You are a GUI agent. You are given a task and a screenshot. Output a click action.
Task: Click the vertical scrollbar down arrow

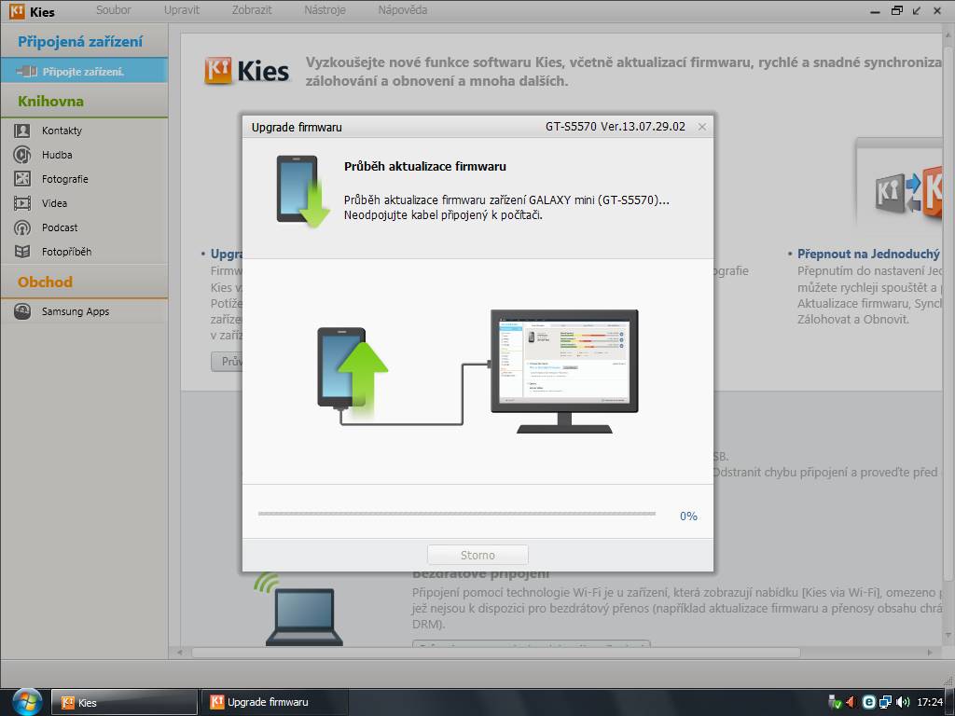pos(948,637)
